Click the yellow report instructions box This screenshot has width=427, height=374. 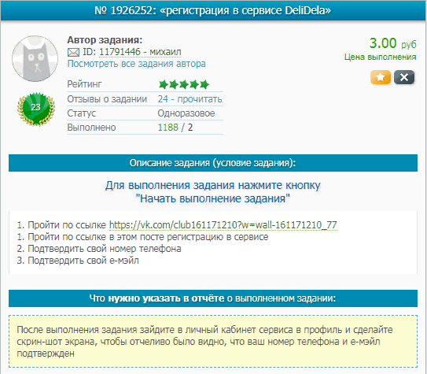pyautogui.click(x=213, y=341)
